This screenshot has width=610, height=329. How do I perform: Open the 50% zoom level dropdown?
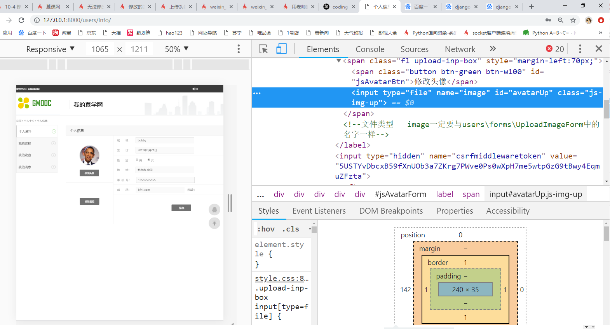pos(176,49)
